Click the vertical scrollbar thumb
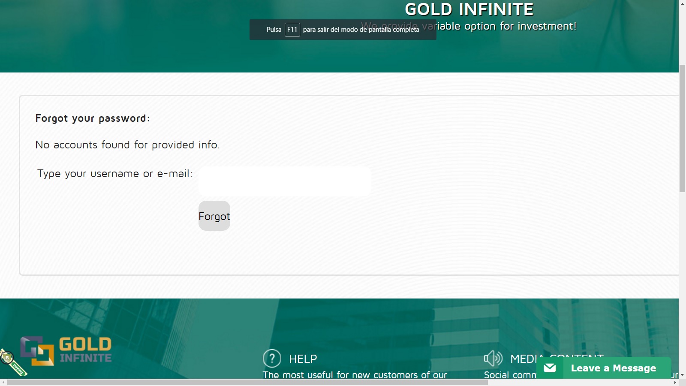This screenshot has height=386, width=686. tap(682, 128)
